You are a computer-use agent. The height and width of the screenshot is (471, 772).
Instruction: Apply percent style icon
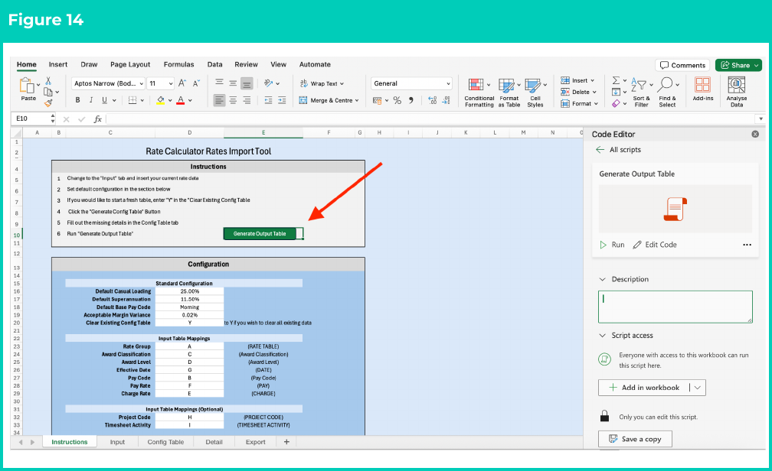397,100
